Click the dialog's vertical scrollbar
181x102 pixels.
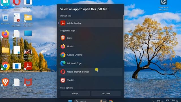[123, 38]
